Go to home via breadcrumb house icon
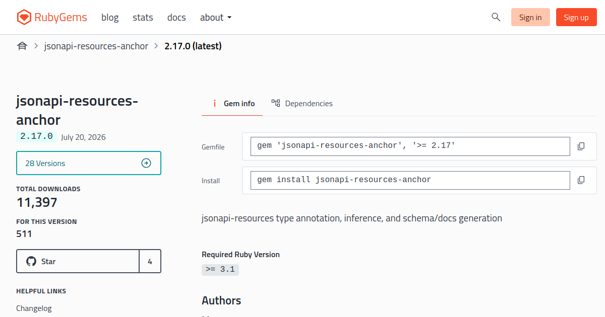 [22, 46]
